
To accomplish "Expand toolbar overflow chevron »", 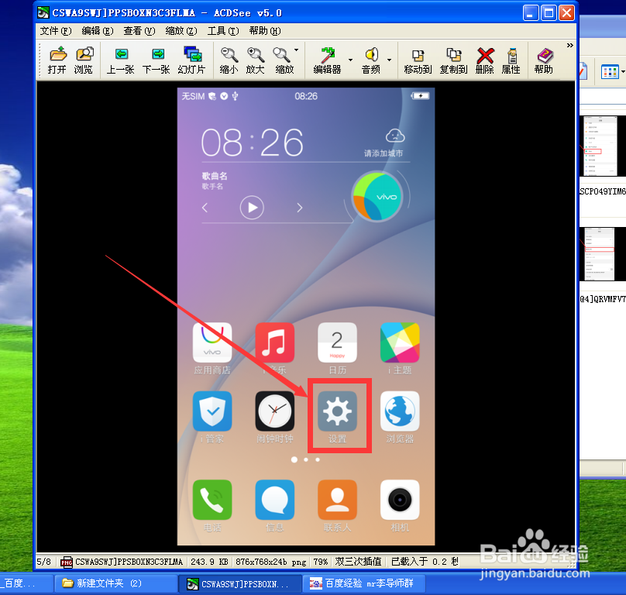I will (570, 46).
